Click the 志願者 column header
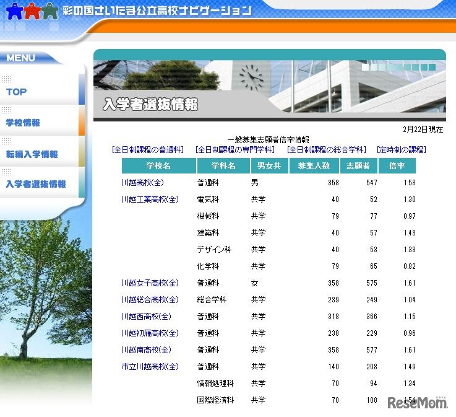The height and width of the screenshot is (417, 456). click(358, 165)
